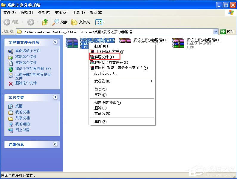Viewport: 237px width, 179px height.
Task: Select the 系统之家分卷压缩002 archive icon
Action: point(125,40)
